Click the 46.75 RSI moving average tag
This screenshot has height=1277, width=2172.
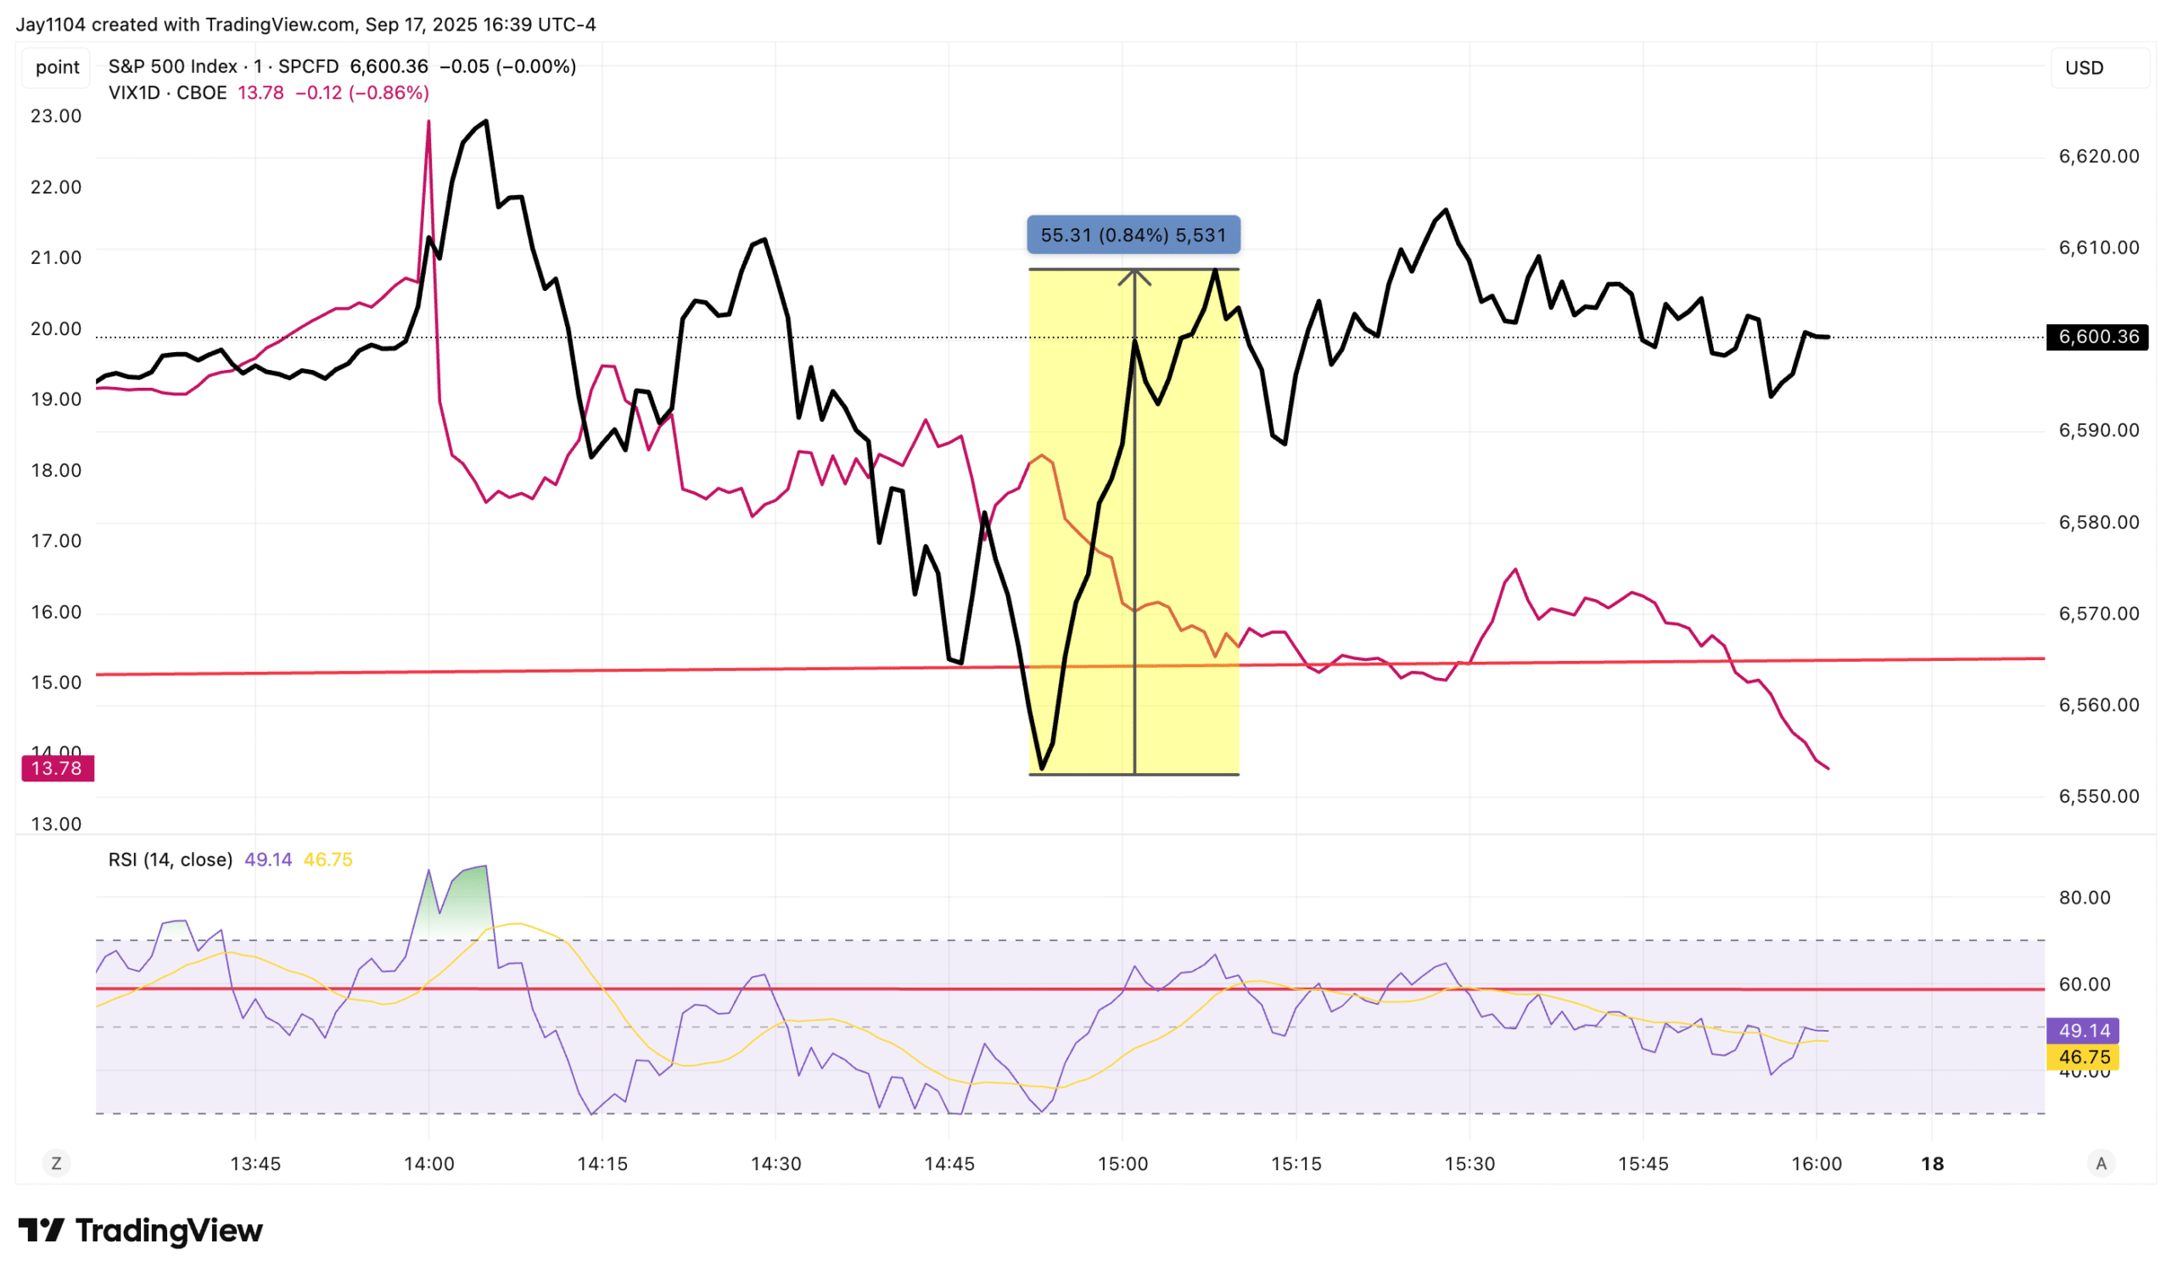pos(2083,1057)
